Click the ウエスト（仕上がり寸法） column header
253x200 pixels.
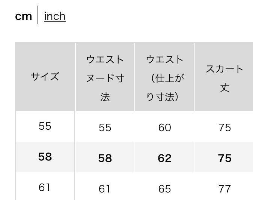pos(165,78)
